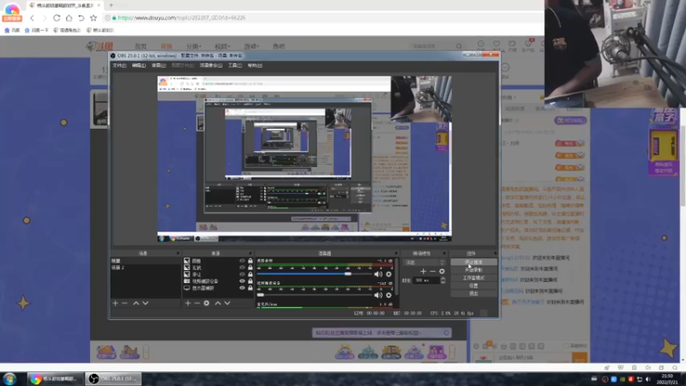Open the OBS 文件 menu
Image resolution: width=686 pixels, height=386 pixels.
click(119, 66)
